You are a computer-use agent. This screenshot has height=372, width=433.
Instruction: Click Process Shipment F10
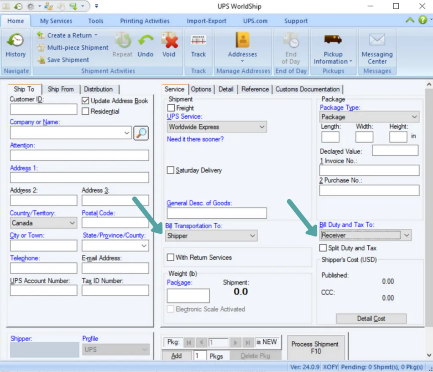click(x=315, y=346)
